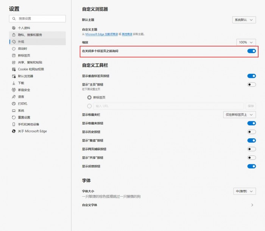Open the 个人资料 settings page
The height and width of the screenshot is (231, 265).
37,28
